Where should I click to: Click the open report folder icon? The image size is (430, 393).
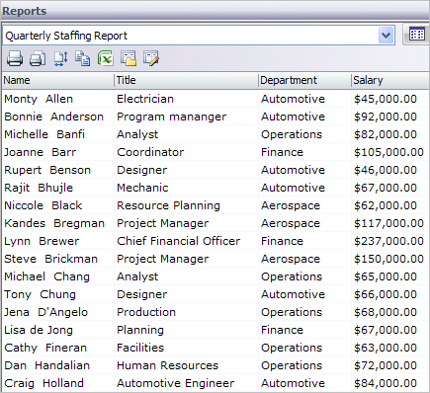pos(129,58)
